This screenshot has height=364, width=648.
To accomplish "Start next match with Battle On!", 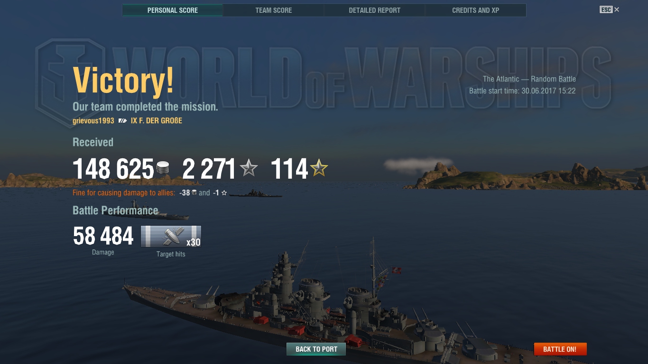I will 560,349.
